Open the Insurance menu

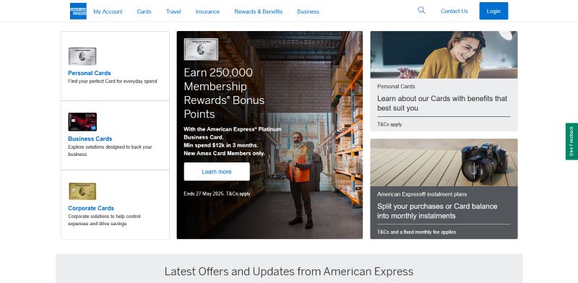tap(207, 12)
